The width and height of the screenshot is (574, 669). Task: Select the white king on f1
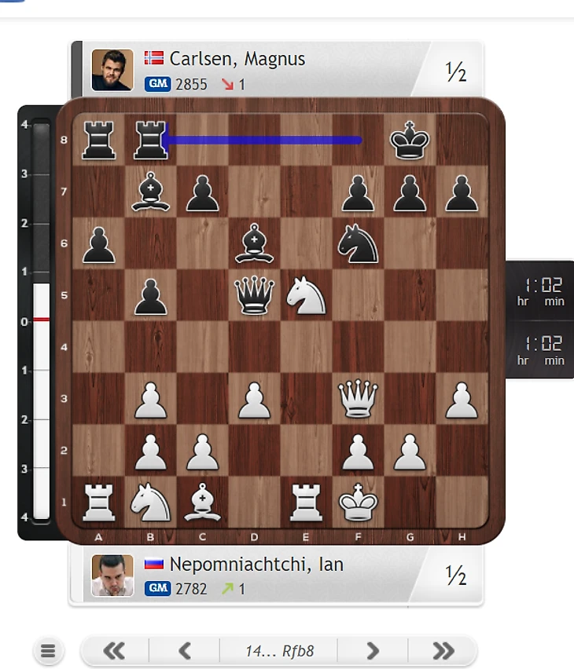tap(359, 503)
